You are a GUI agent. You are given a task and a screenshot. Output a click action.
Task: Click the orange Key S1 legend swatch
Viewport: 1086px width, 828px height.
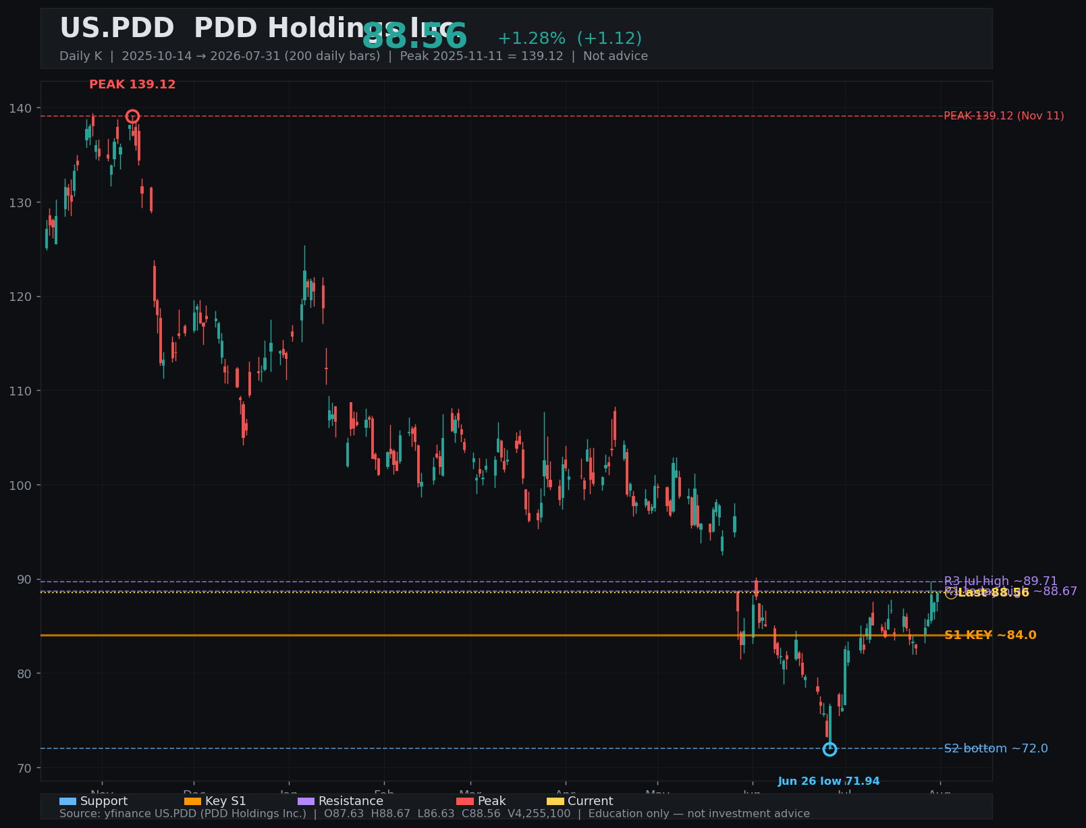192,801
